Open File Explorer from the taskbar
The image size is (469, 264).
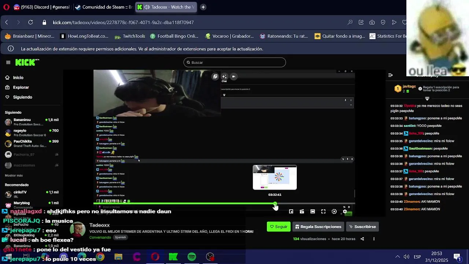118,257
